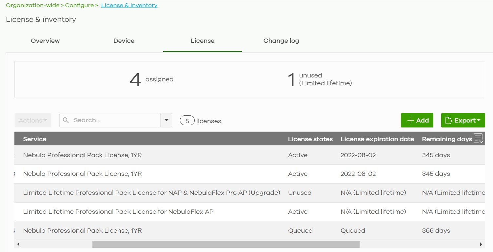Click the magnifier icon in the search box

66,120
